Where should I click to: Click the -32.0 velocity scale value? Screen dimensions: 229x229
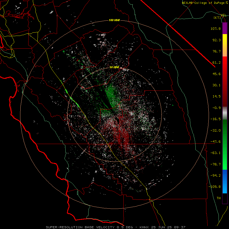pos(216,131)
